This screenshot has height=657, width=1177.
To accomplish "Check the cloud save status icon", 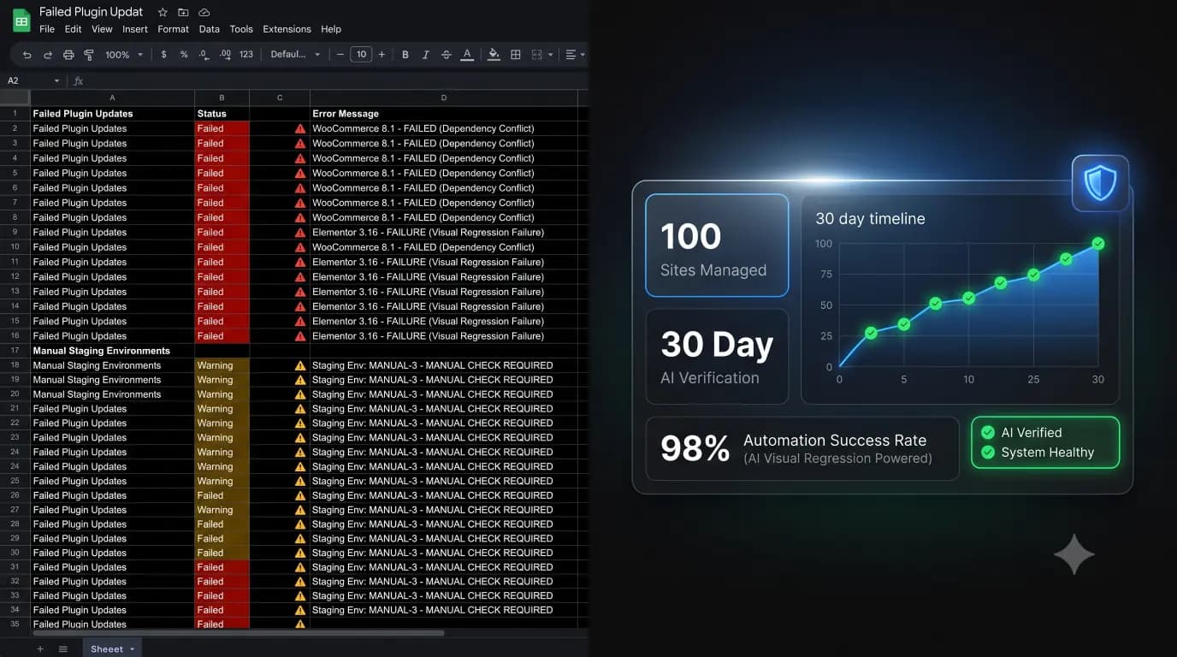I will tap(204, 12).
